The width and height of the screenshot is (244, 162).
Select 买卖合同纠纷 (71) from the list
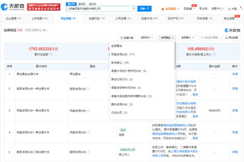(x=123, y=54)
